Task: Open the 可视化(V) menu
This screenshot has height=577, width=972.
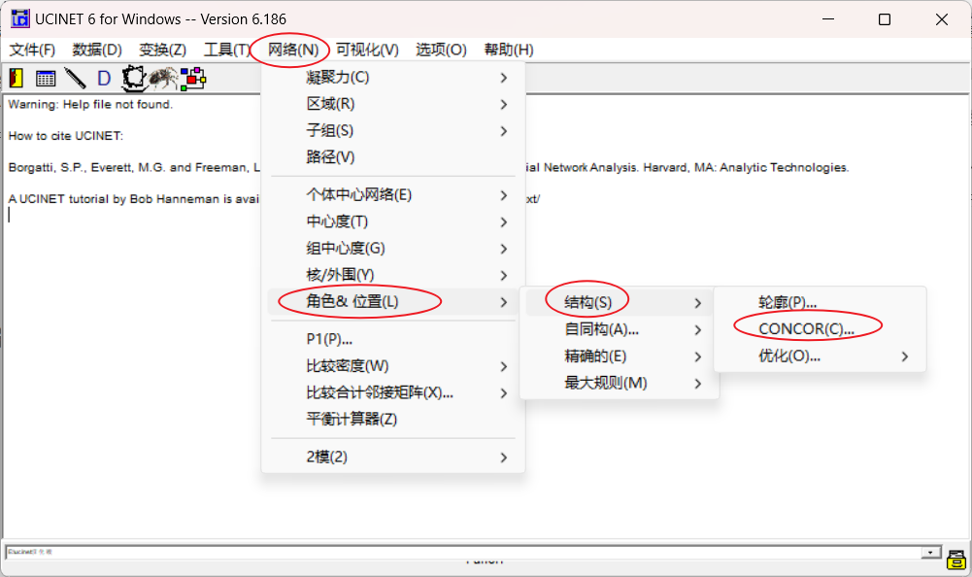Action: click(x=368, y=50)
